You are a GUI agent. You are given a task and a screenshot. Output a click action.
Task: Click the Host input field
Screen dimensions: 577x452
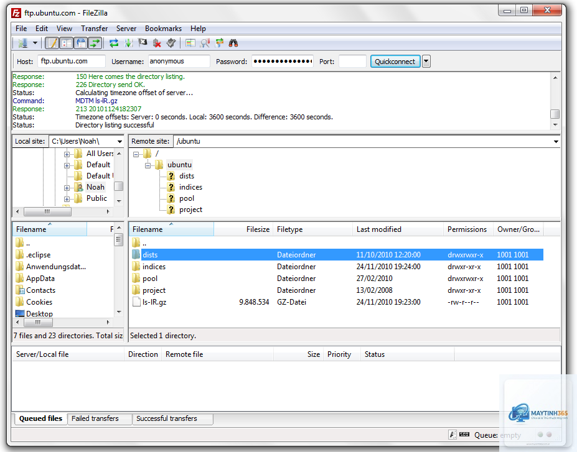point(72,62)
